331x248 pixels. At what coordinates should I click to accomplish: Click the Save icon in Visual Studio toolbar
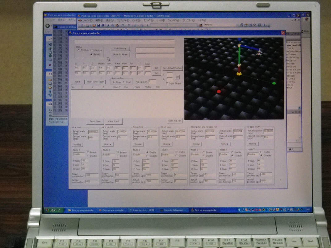coord(98,25)
